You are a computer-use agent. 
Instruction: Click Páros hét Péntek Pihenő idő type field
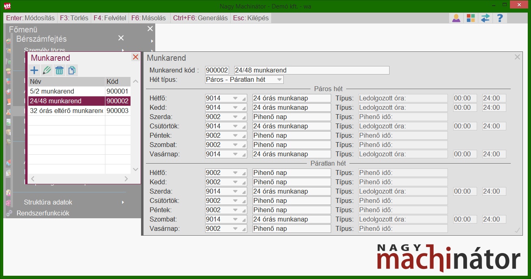tap(403, 136)
